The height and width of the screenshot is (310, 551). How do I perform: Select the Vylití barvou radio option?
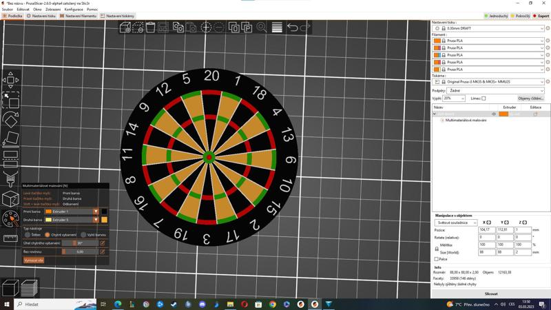(83, 234)
